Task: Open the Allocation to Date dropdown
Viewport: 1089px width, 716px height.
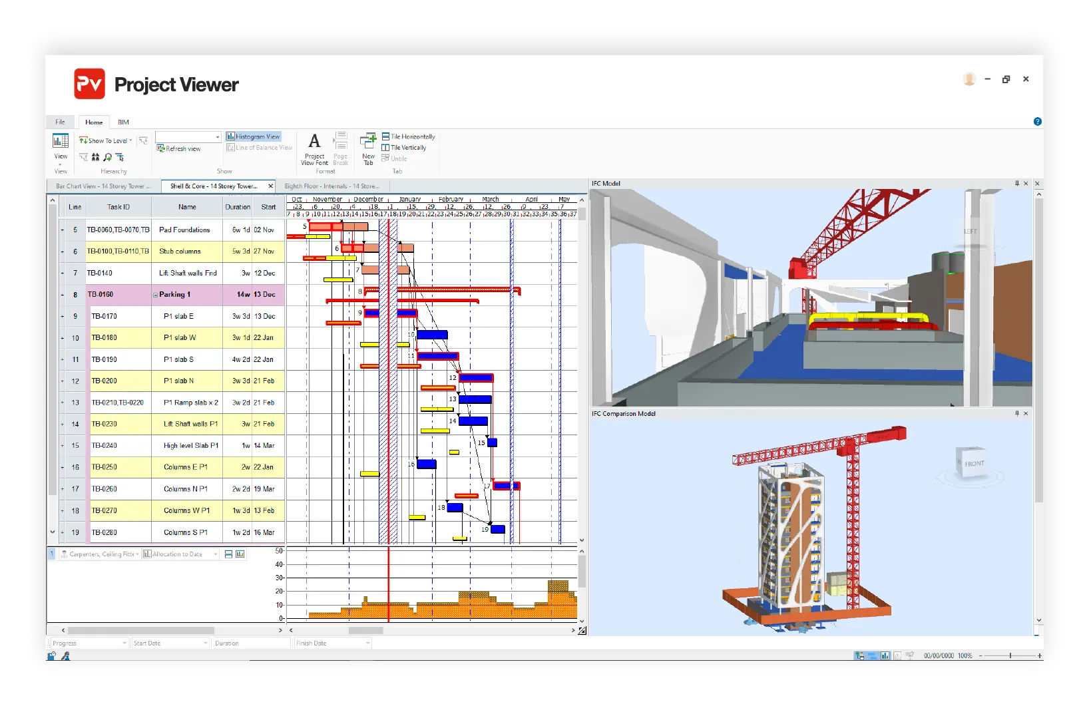Action: tap(180, 554)
